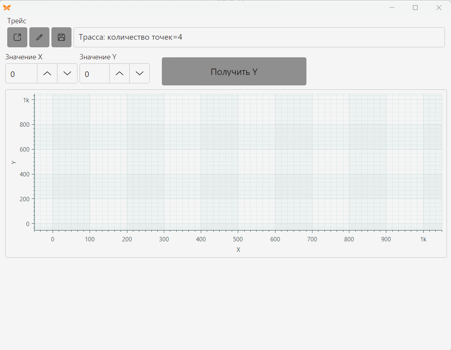Click the 600 tick label on Y axis
Viewport: 451px width, 350px height.
pyautogui.click(x=25, y=149)
